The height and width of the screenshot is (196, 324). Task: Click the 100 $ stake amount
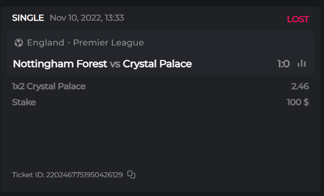click(x=298, y=102)
